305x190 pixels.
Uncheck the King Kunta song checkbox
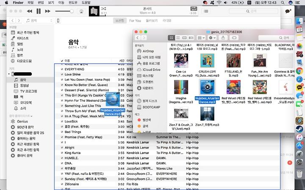pos(62,153)
